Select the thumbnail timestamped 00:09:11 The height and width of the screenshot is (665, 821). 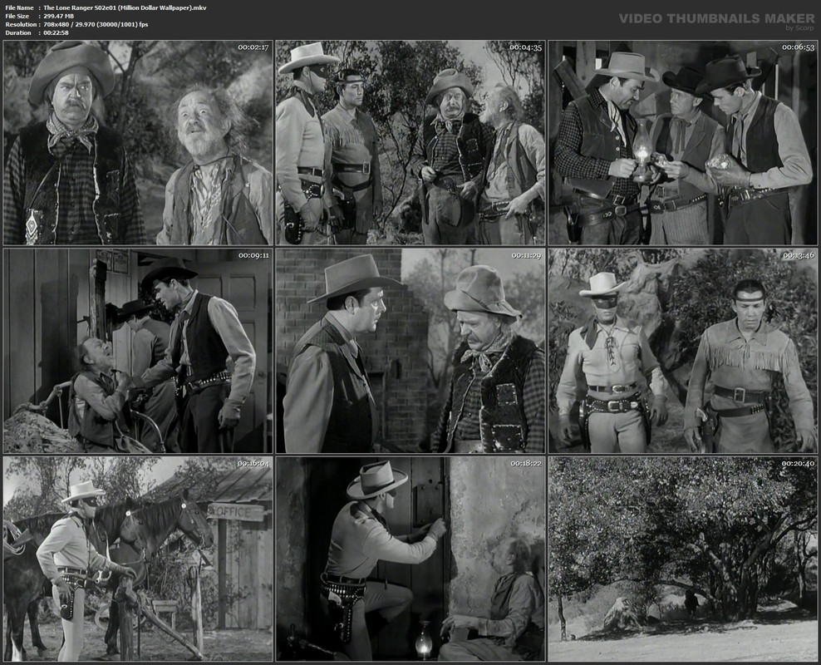pyautogui.click(x=138, y=351)
